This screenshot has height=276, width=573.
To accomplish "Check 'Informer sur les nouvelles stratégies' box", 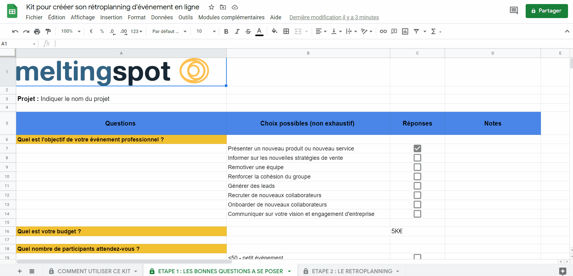I will point(417,158).
